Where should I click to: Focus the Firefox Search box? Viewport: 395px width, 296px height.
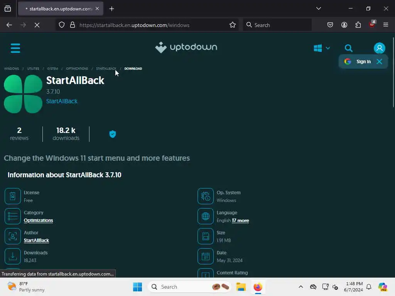[277, 25]
